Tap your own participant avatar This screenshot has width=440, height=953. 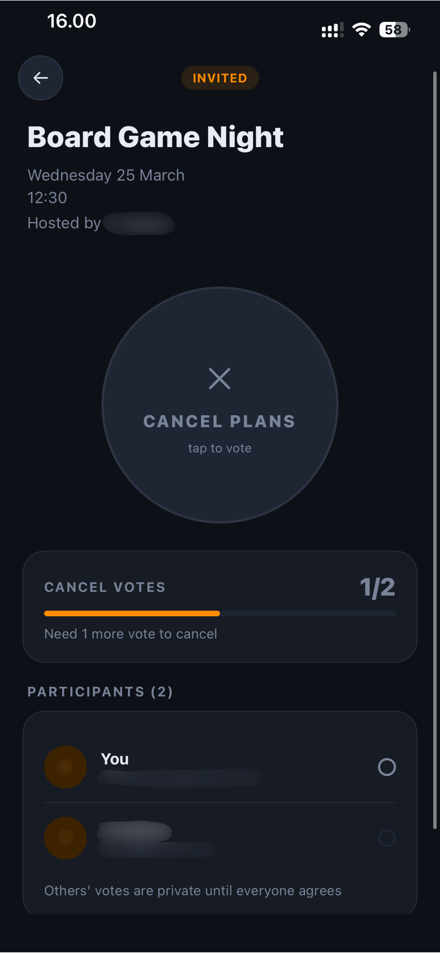[66, 767]
